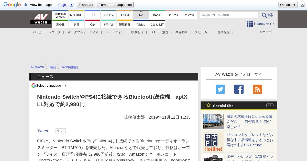Open the ボディやレンズ article link

pos(250,158)
